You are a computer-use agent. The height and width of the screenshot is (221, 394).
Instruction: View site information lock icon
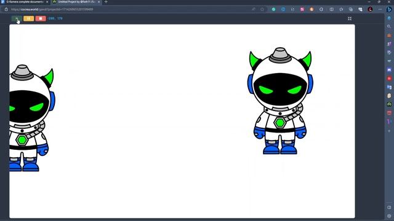pyautogui.click(x=6, y=9)
